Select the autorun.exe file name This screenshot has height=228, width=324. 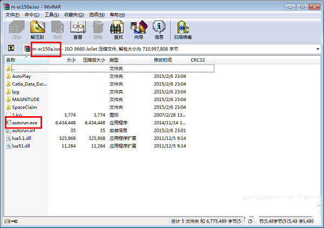(x=25, y=123)
